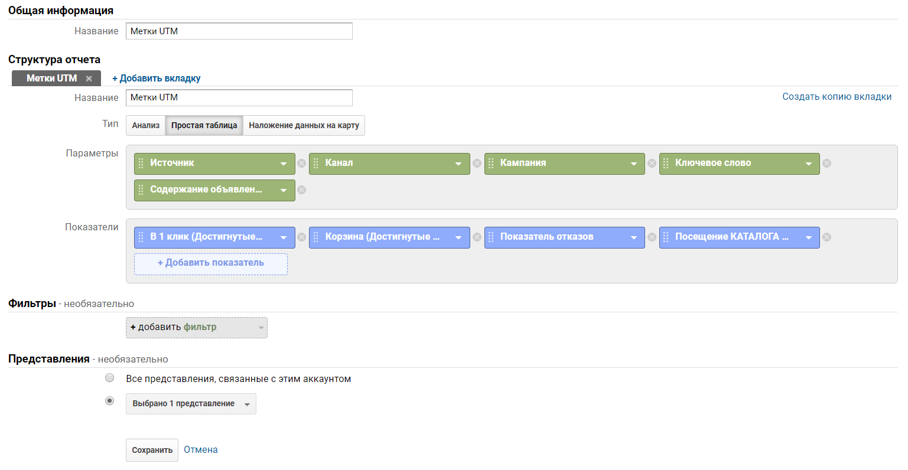The width and height of the screenshot is (908, 470).
Task: Select all views linked to this account
Action: point(109,378)
